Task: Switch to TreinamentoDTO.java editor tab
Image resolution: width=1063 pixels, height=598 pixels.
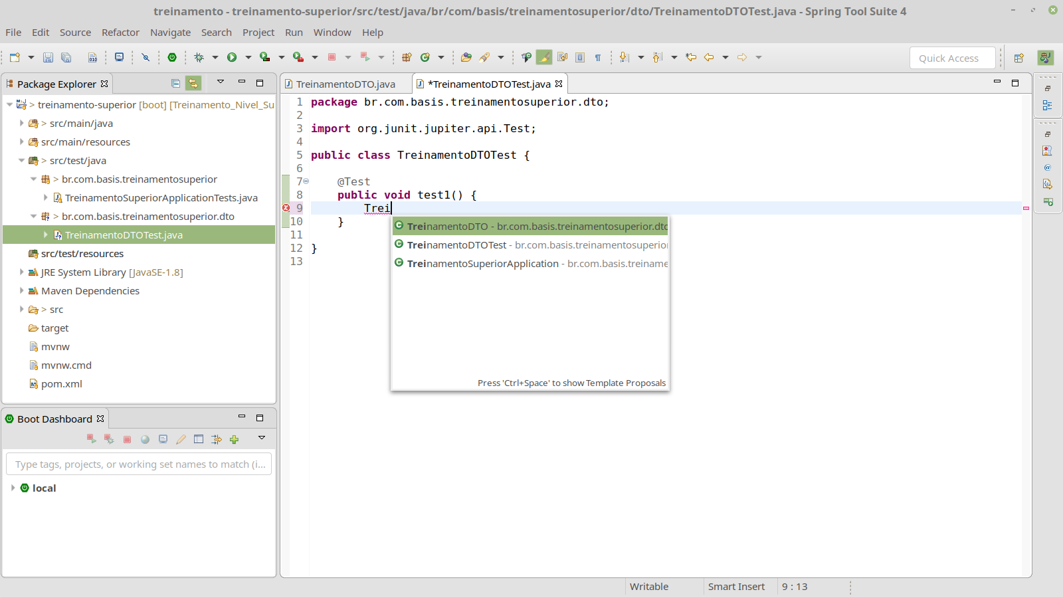Action: 345,84
